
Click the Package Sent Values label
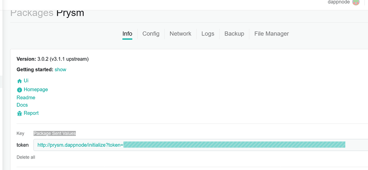pos(55,133)
